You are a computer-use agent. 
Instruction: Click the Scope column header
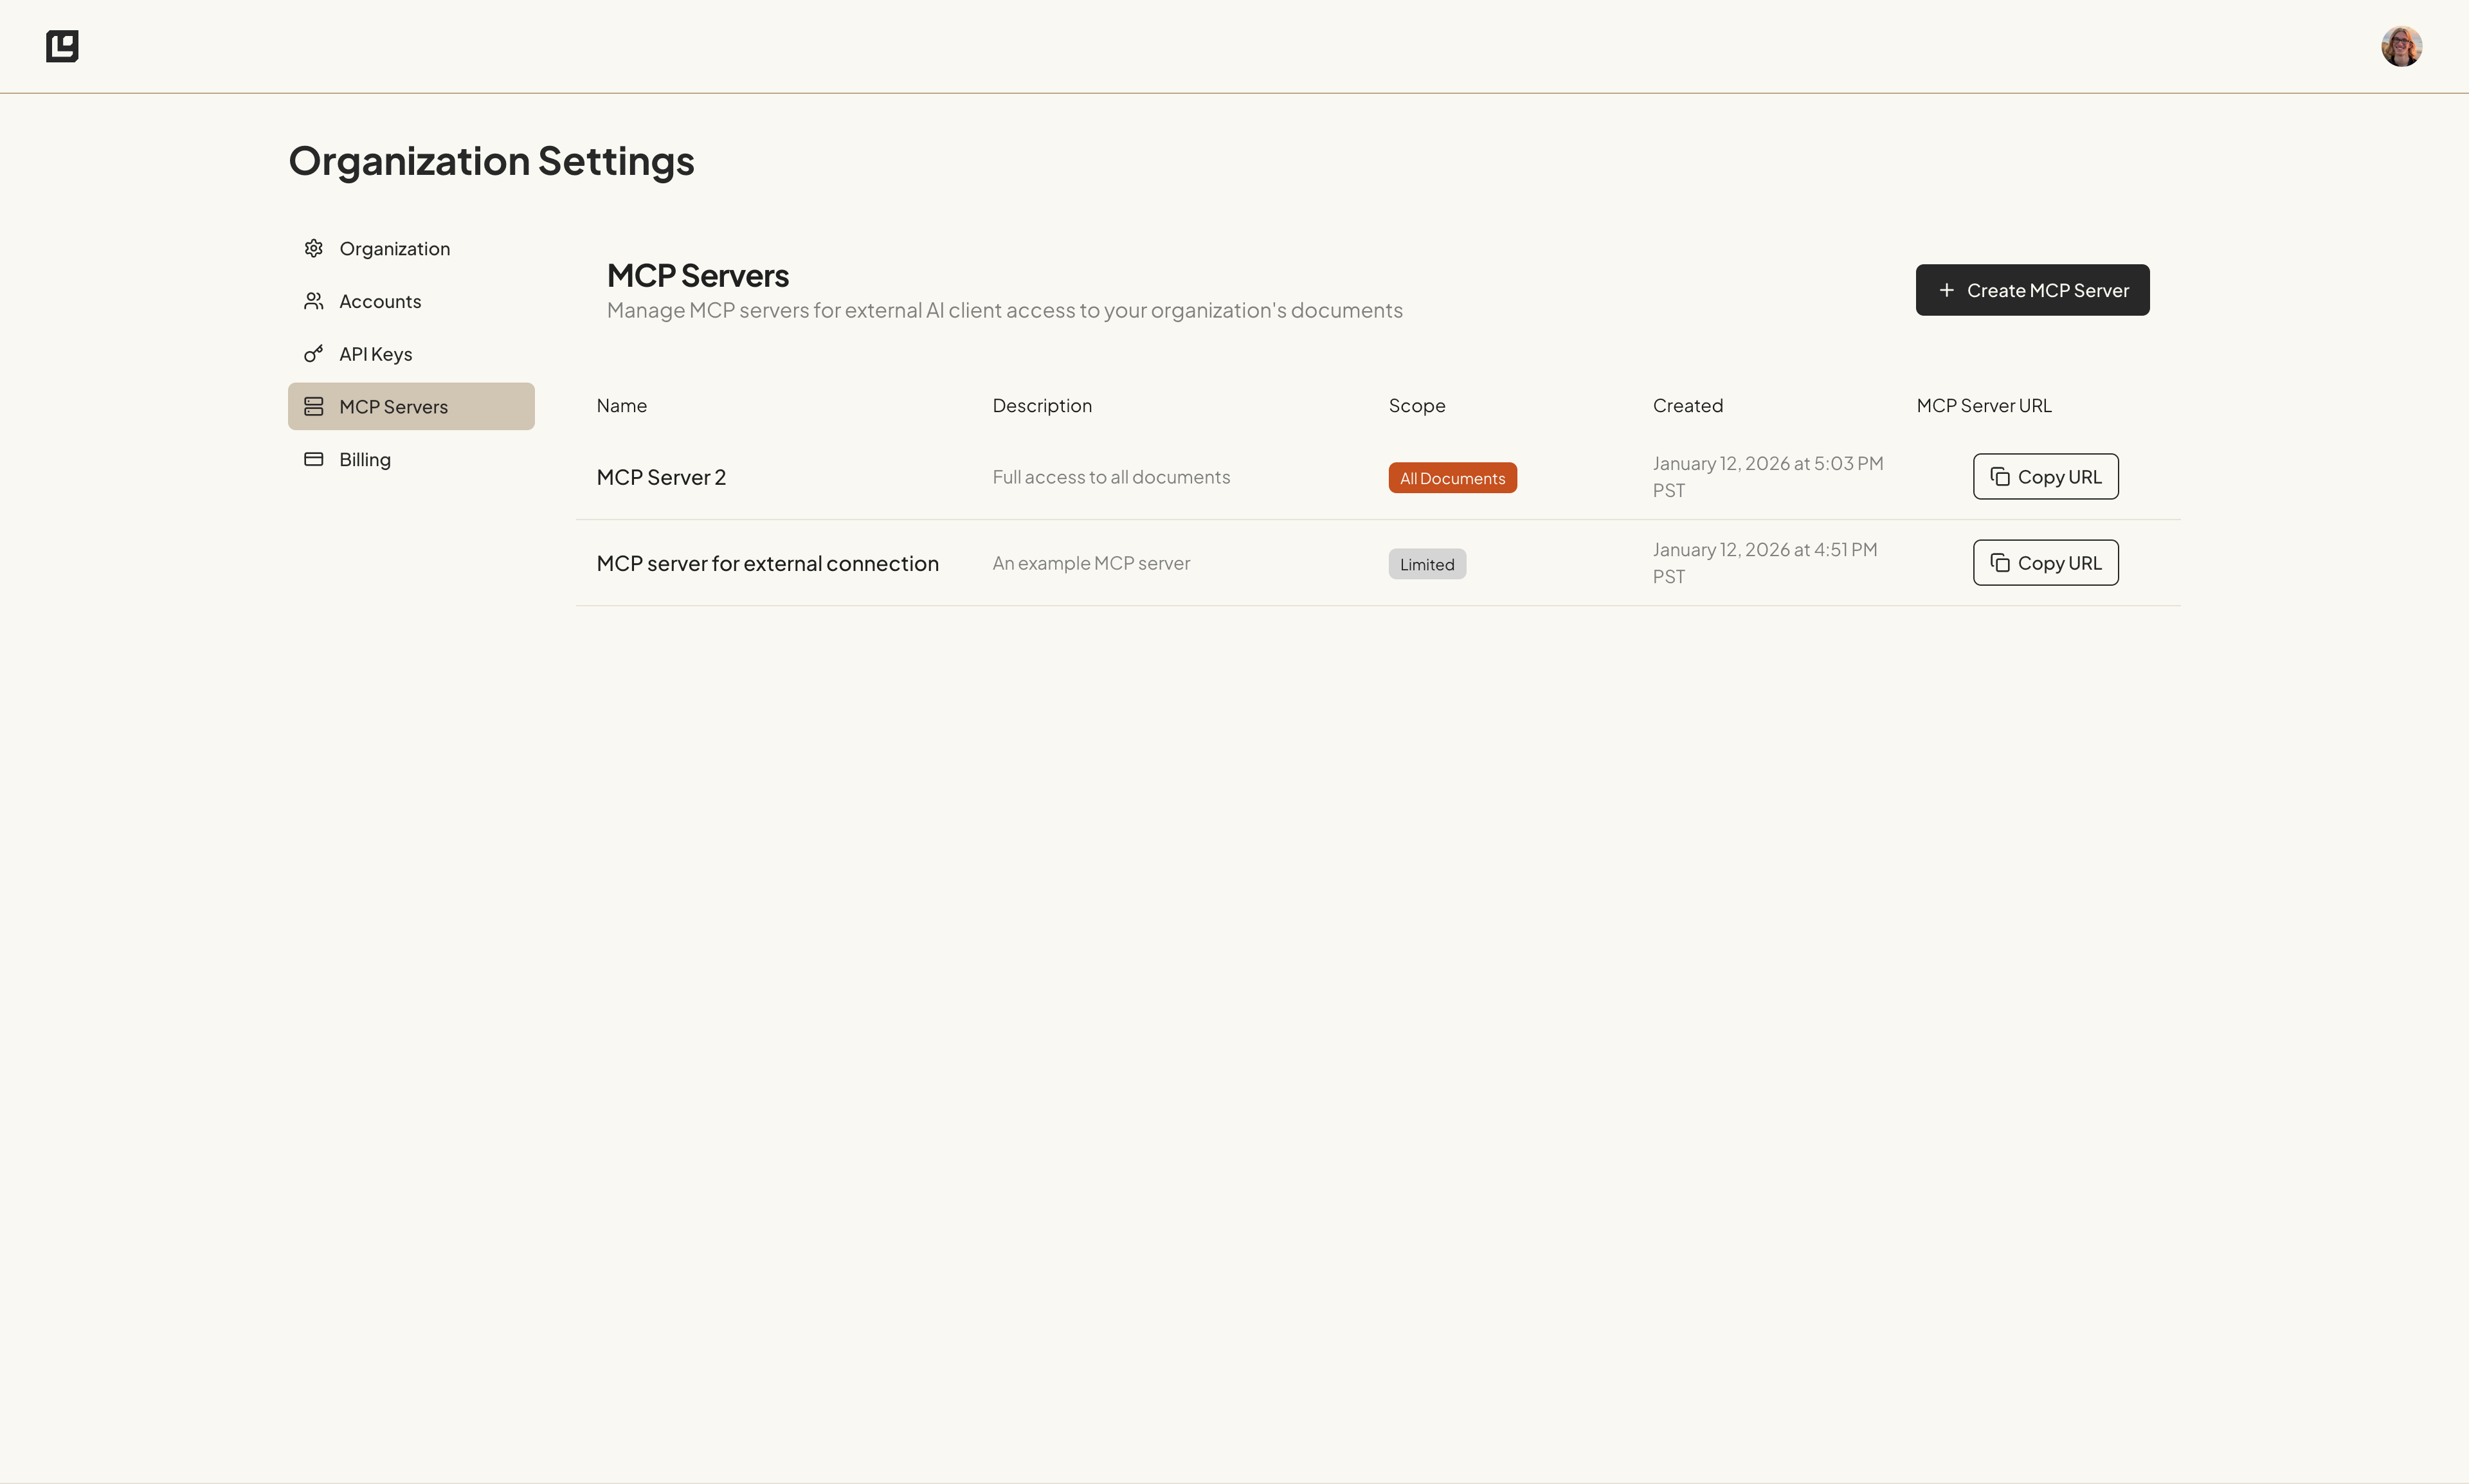click(1416, 405)
